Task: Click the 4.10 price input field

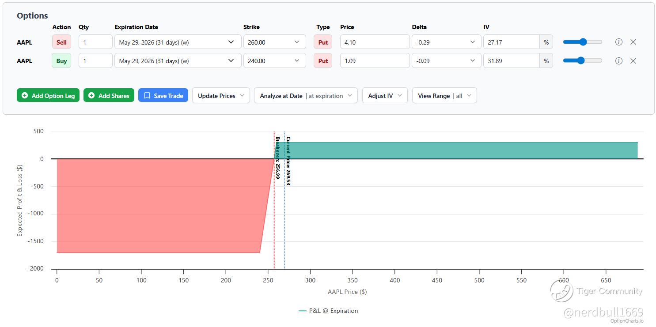Action: (x=375, y=42)
